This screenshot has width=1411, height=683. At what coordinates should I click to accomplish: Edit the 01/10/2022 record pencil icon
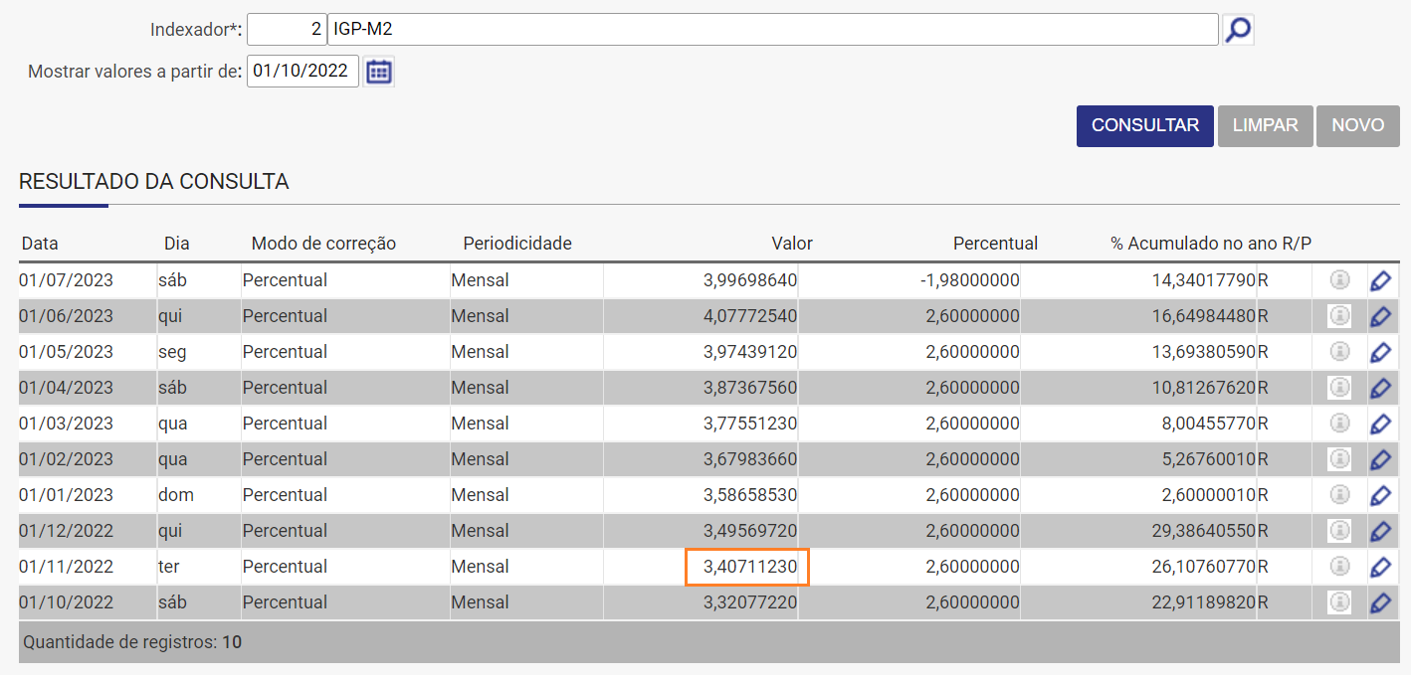point(1380,602)
